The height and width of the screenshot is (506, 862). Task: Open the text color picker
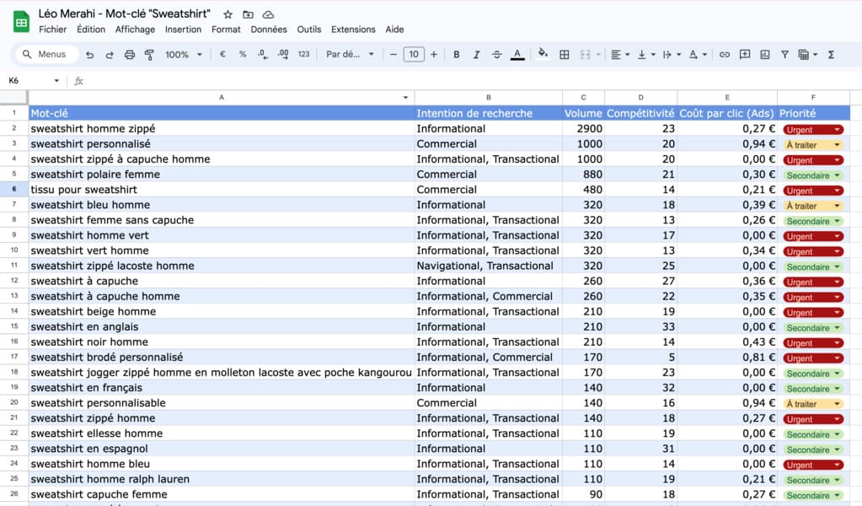(517, 55)
